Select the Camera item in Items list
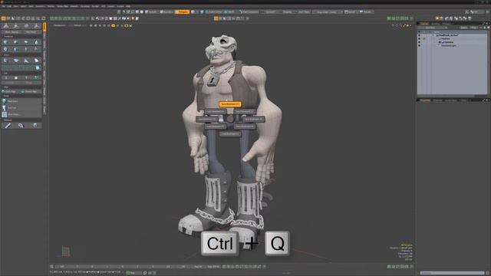 tap(448, 42)
